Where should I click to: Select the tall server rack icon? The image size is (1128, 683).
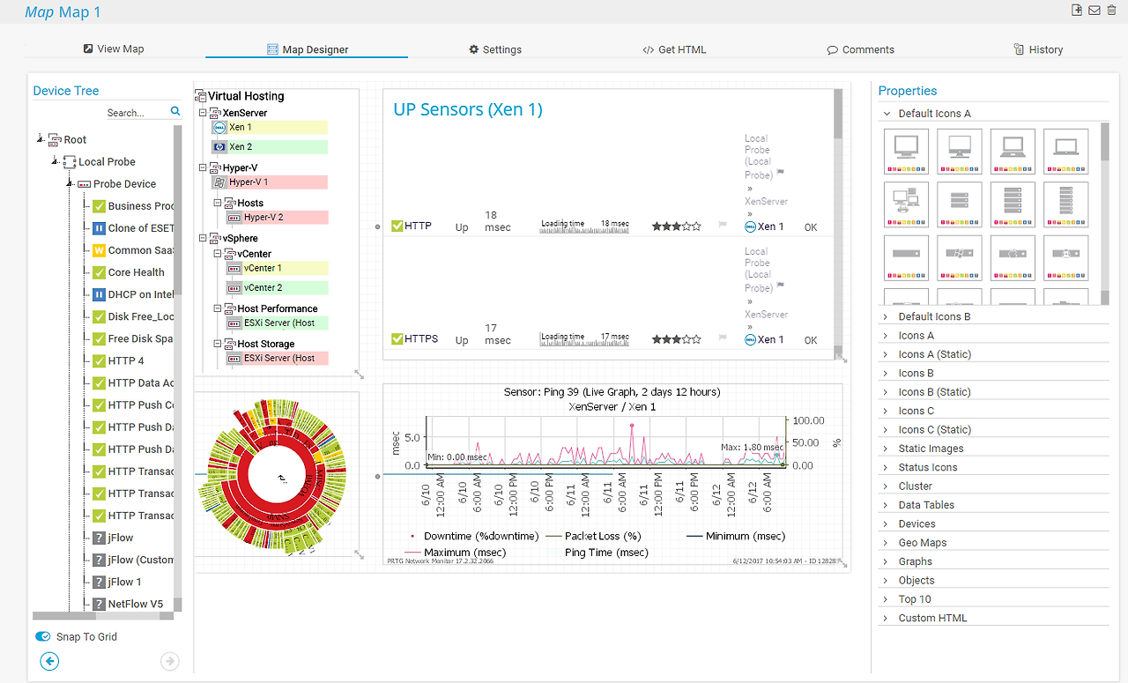1065,204
